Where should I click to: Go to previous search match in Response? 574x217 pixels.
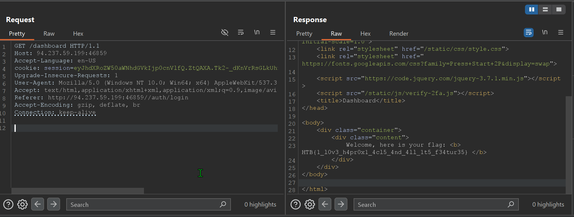pos(325,204)
